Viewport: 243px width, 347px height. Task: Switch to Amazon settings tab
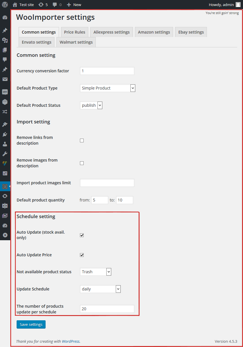[154, 32]
